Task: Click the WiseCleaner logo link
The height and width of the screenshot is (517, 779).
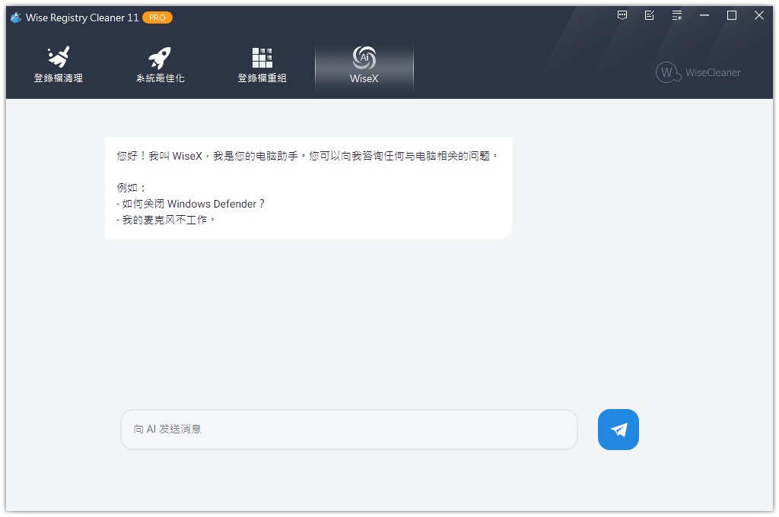Action: point(698,72)
